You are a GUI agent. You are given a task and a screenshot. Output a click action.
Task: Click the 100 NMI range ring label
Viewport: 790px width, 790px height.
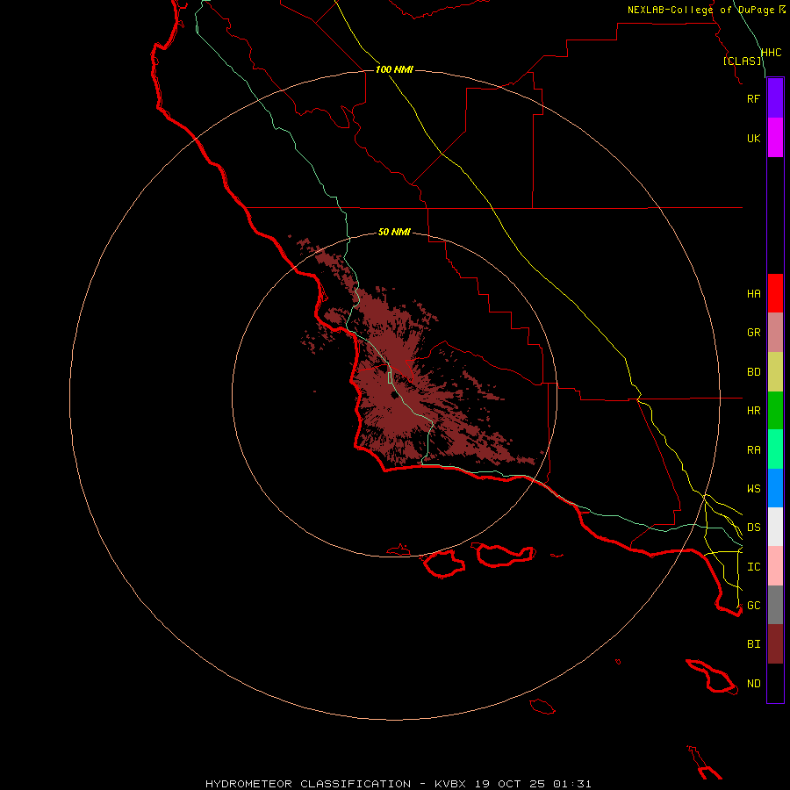(394, 69)
